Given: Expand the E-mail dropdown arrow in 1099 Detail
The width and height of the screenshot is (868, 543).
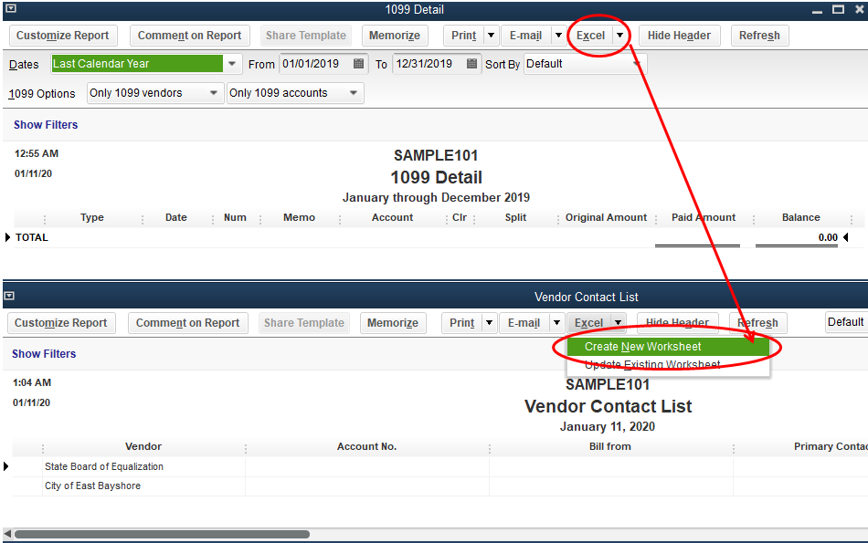Looking at the screenshot, I should (x=558, y=36).
